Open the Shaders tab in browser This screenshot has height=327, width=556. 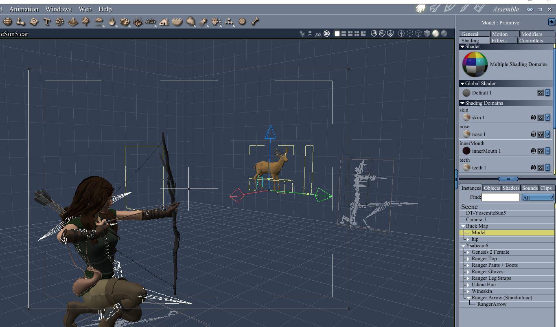click(511, 188)
